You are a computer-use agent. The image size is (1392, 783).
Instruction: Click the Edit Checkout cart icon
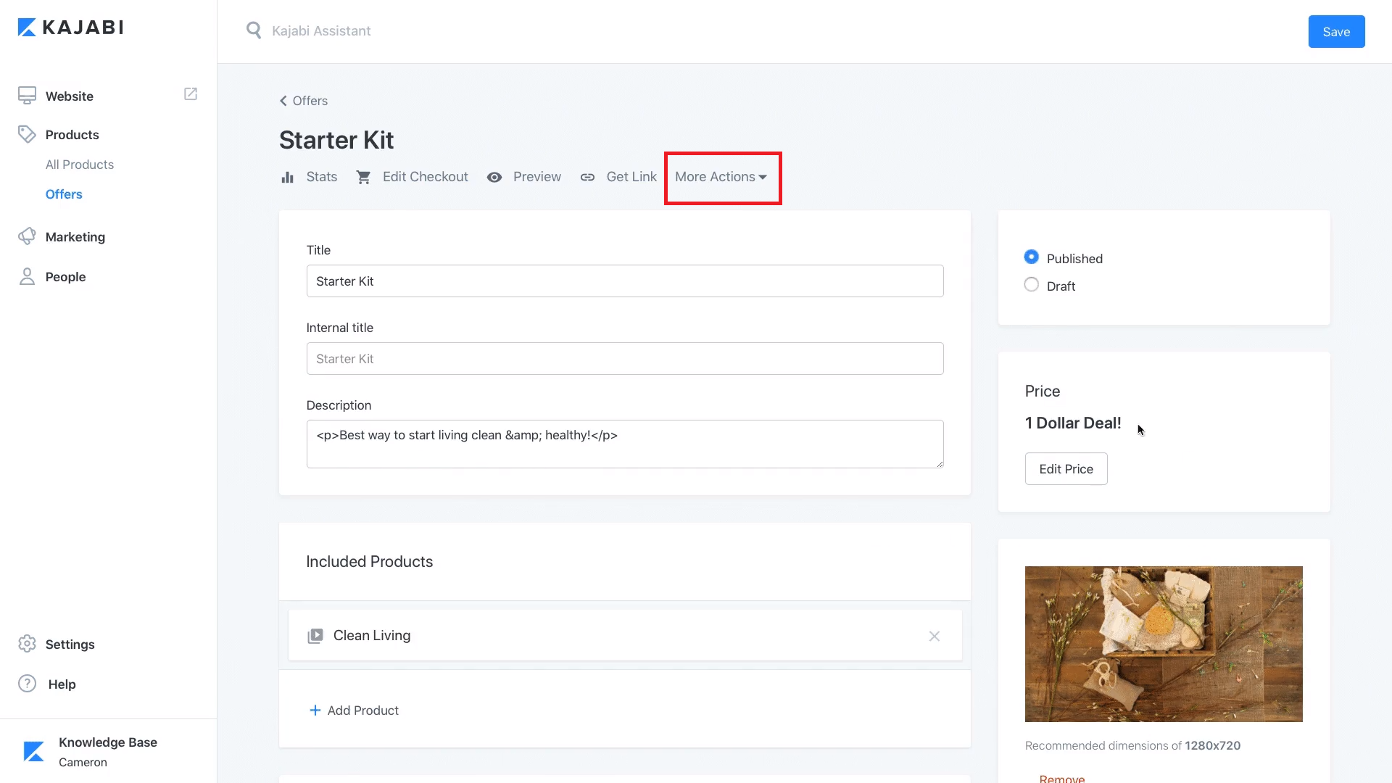pyautogui.click(x=363, y=177)
